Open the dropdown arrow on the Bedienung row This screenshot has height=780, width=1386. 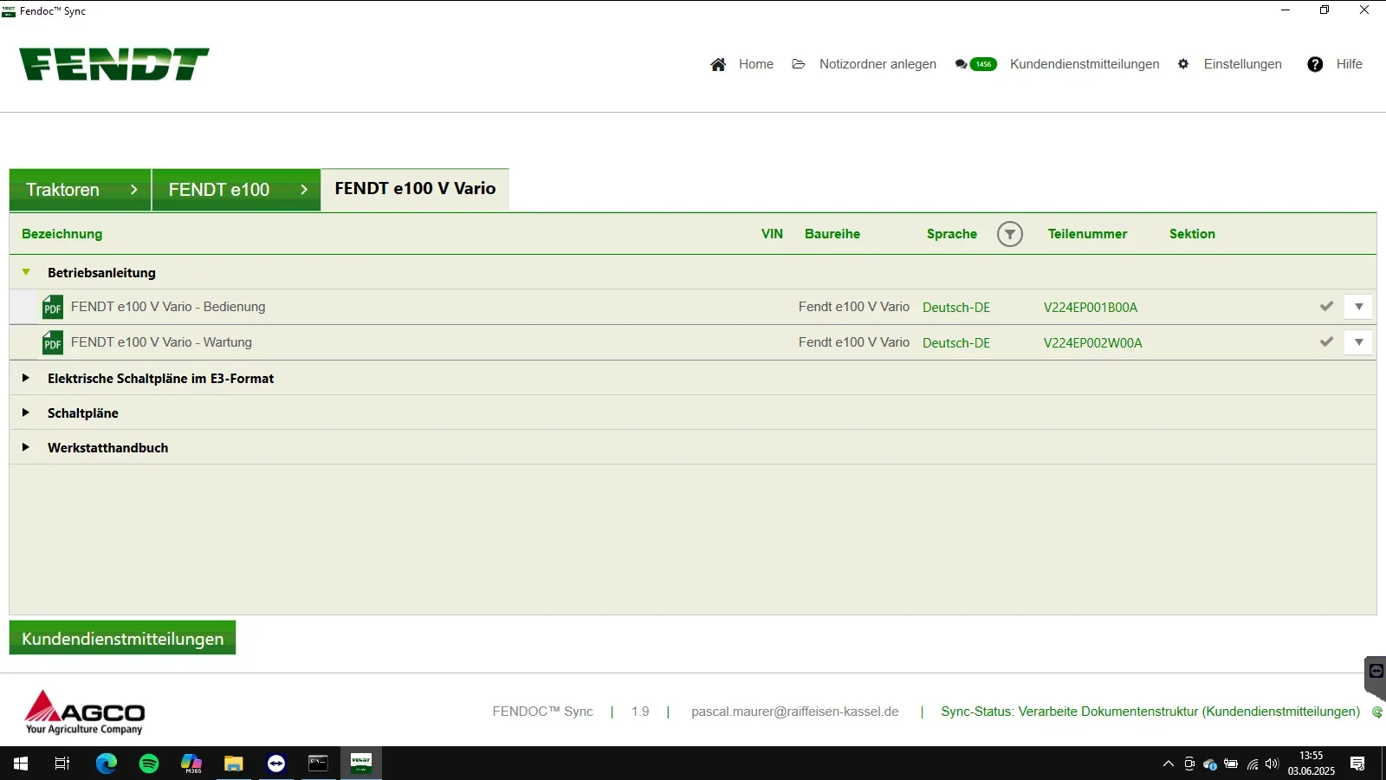1358,307
